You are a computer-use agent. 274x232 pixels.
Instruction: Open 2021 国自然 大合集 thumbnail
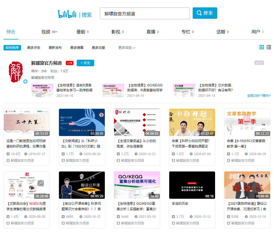[247, 185]
